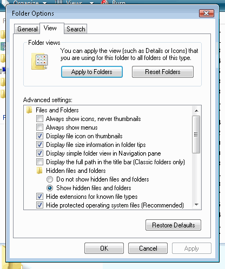Click the Reset Folders button
Image resolution: width=225 pixels, height=269 pixels.
163,72
